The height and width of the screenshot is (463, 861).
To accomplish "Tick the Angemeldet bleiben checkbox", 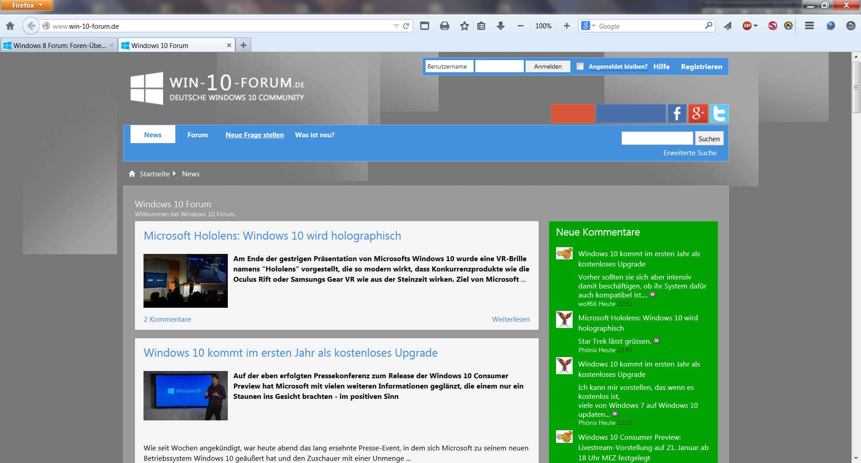I will 580,66.
